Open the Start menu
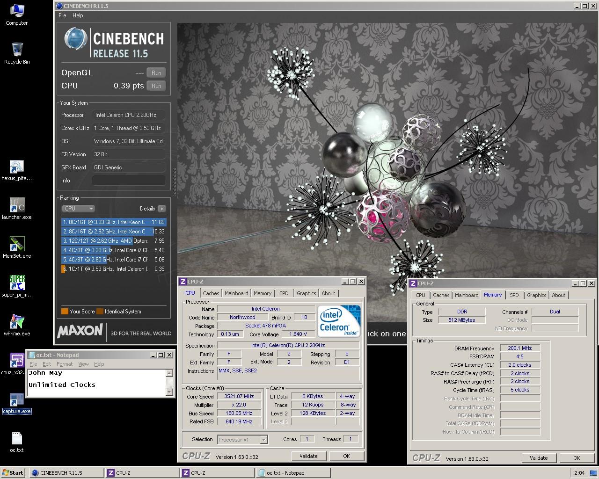Screen dimensions: 599x479 click(13, 473)
